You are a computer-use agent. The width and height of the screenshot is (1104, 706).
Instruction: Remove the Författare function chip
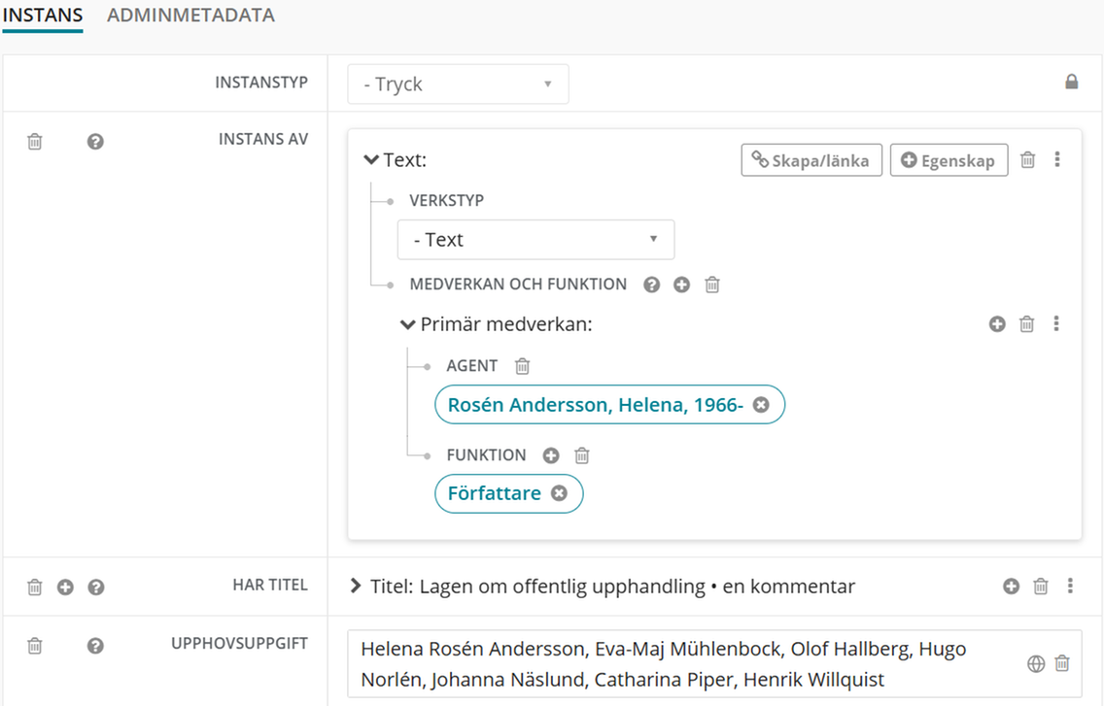(x=559, y=493)
